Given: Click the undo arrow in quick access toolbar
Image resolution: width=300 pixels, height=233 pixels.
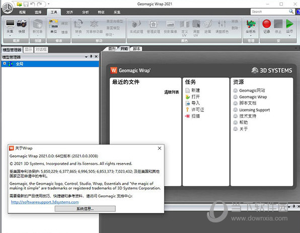Looking at the screenshot, I should 33,4.
